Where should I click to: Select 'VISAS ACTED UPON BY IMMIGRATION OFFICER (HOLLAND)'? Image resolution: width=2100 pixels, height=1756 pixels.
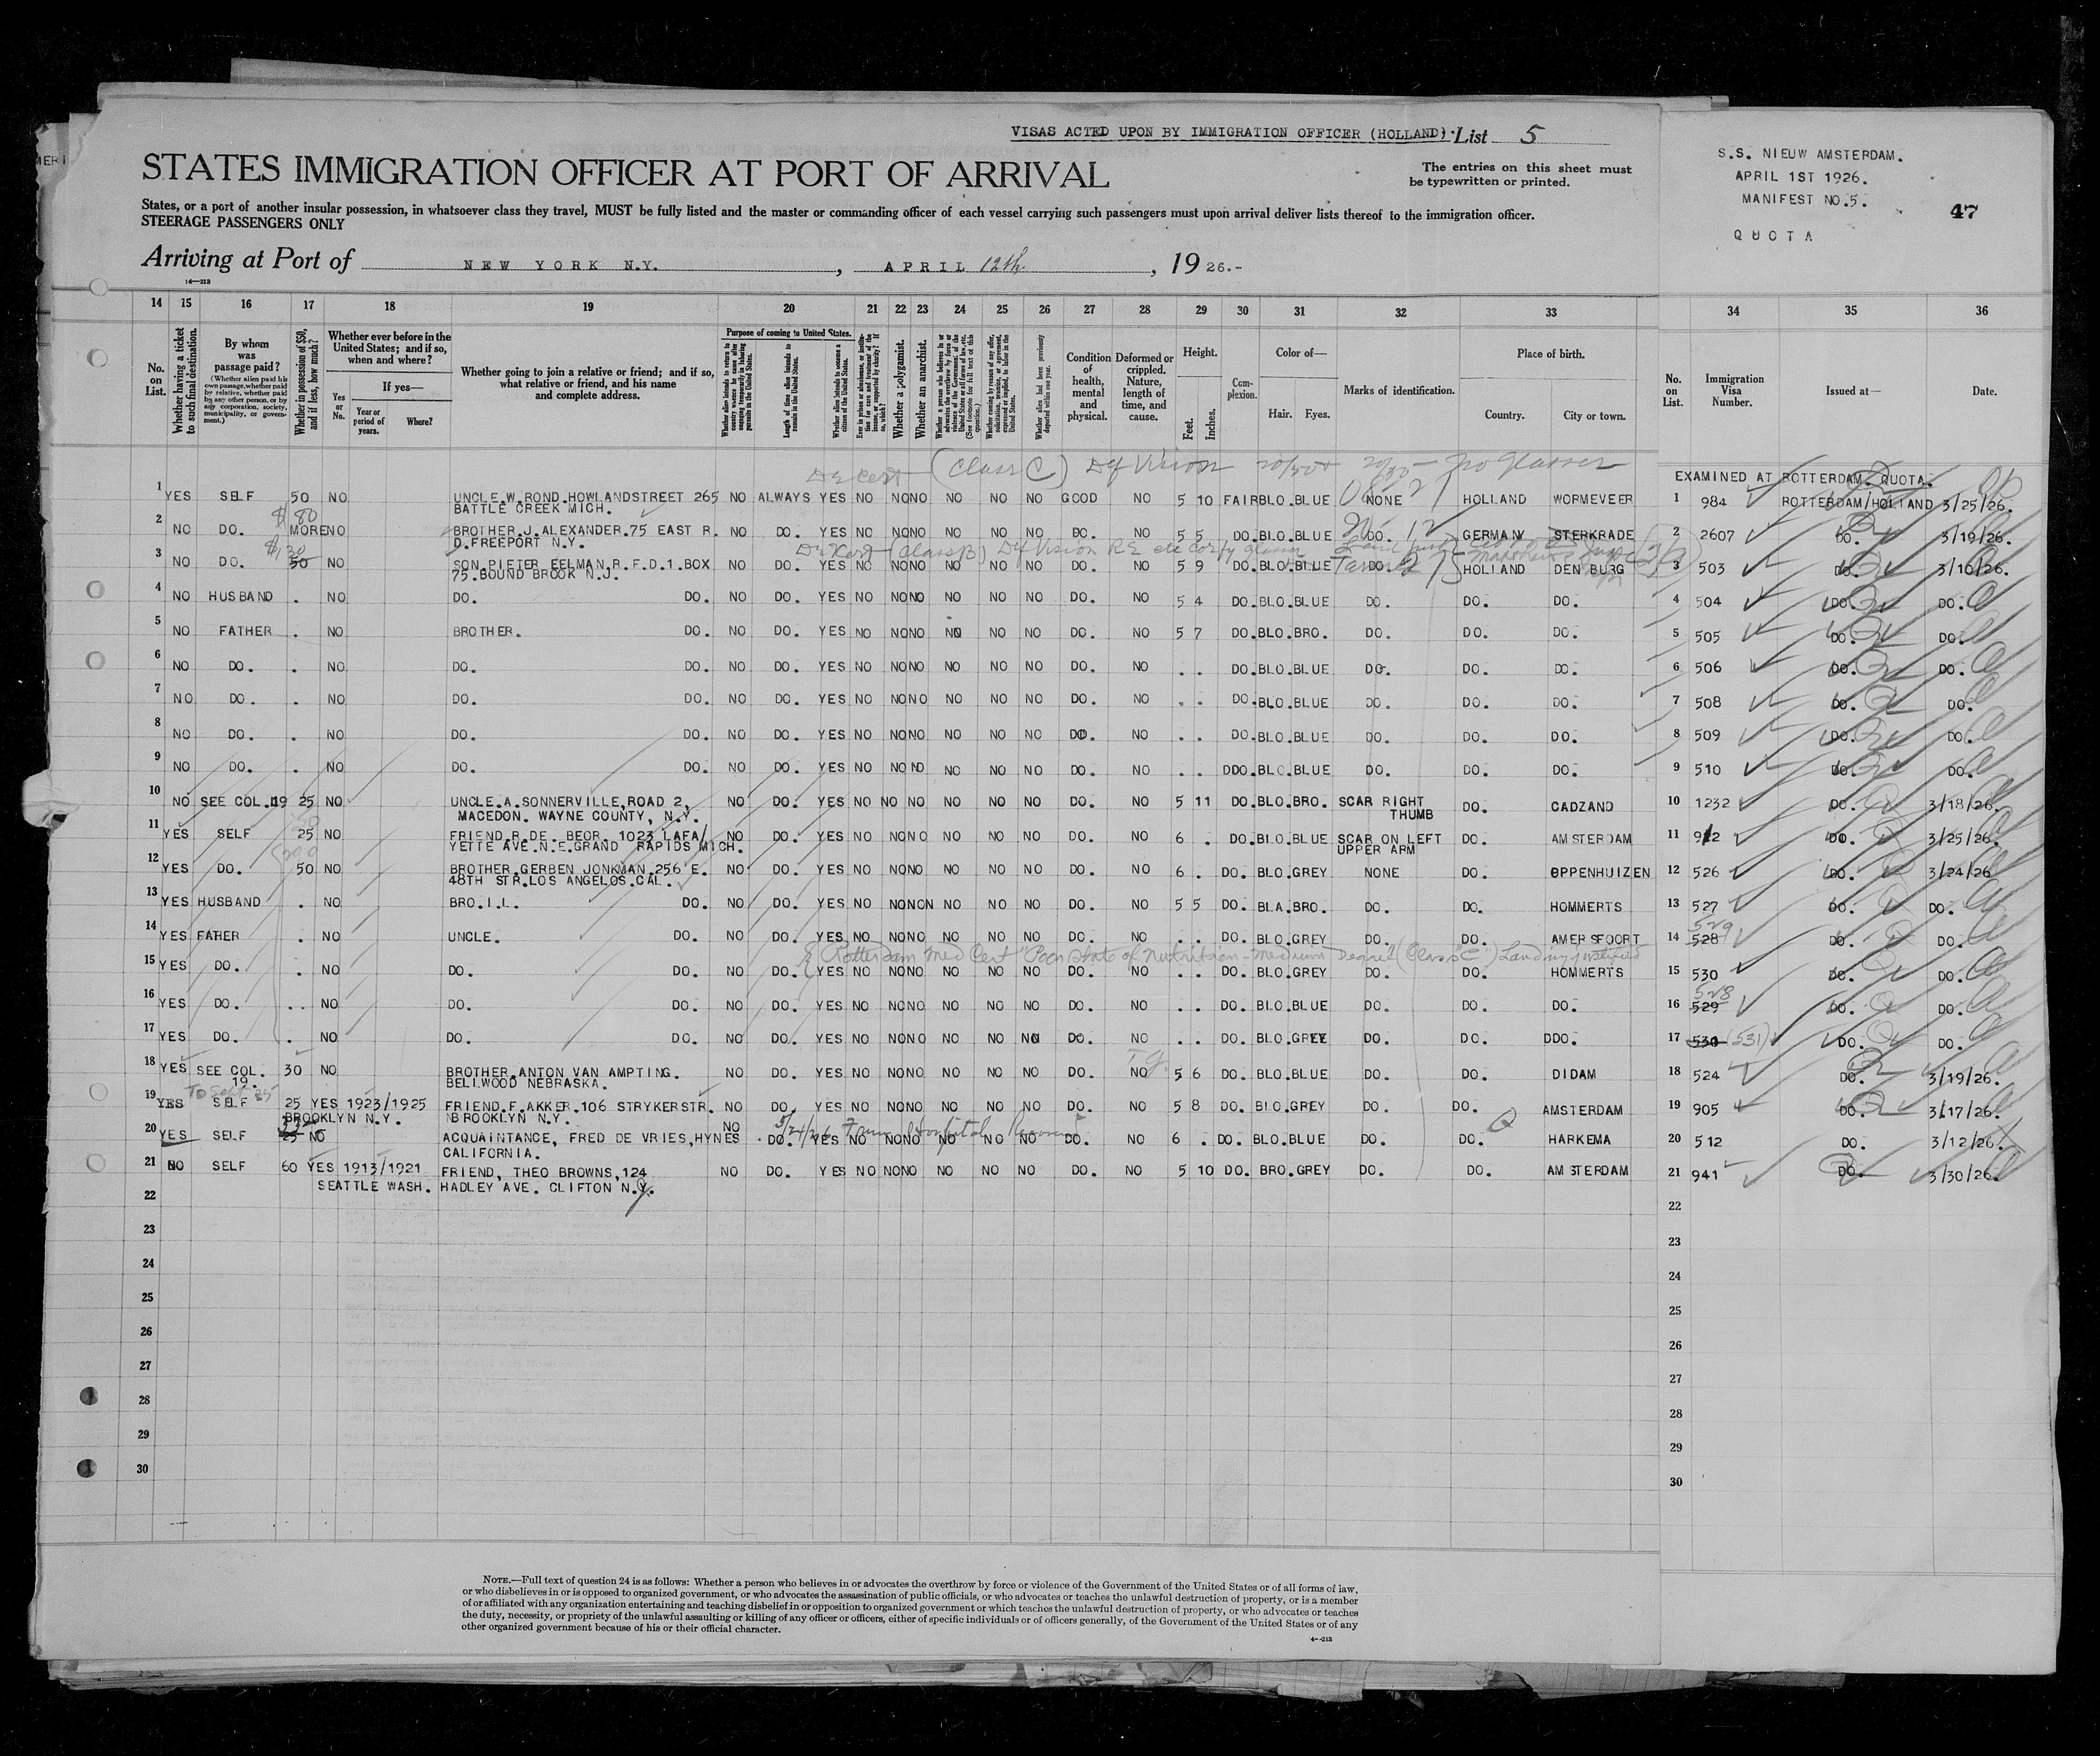pos(1228,133)
